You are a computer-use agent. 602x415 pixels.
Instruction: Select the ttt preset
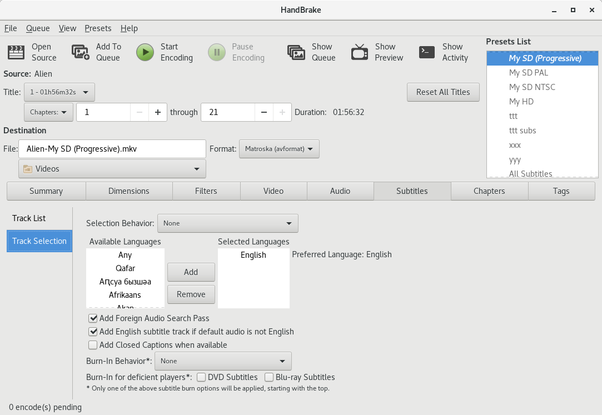tap(542, 116)
